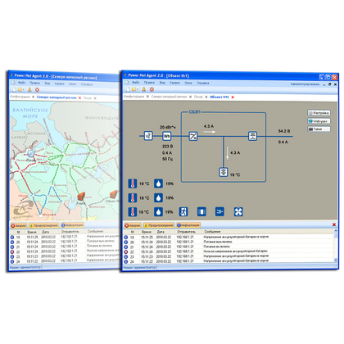Click the Объект №1 brick marker on the map

pyautogui.click(x=114, y=194)
